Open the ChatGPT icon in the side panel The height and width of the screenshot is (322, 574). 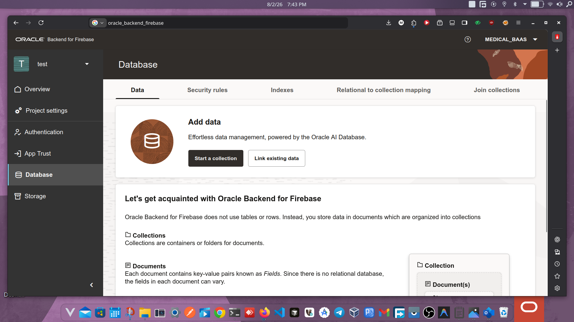pyautogui.click(x=557, y=239)
